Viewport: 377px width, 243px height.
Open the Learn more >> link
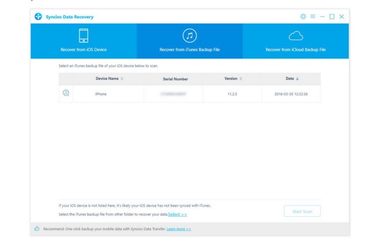tap(179, 229)
